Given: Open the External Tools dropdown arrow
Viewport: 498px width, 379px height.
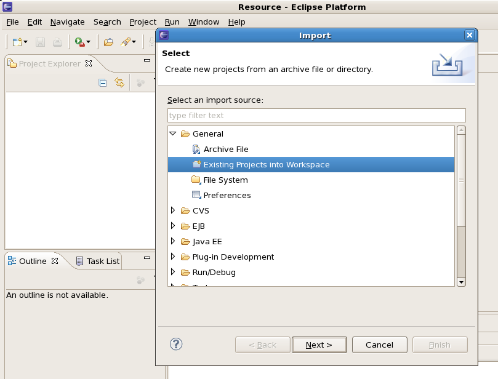Looking at the screenshot, I should [x=88, y=42].
